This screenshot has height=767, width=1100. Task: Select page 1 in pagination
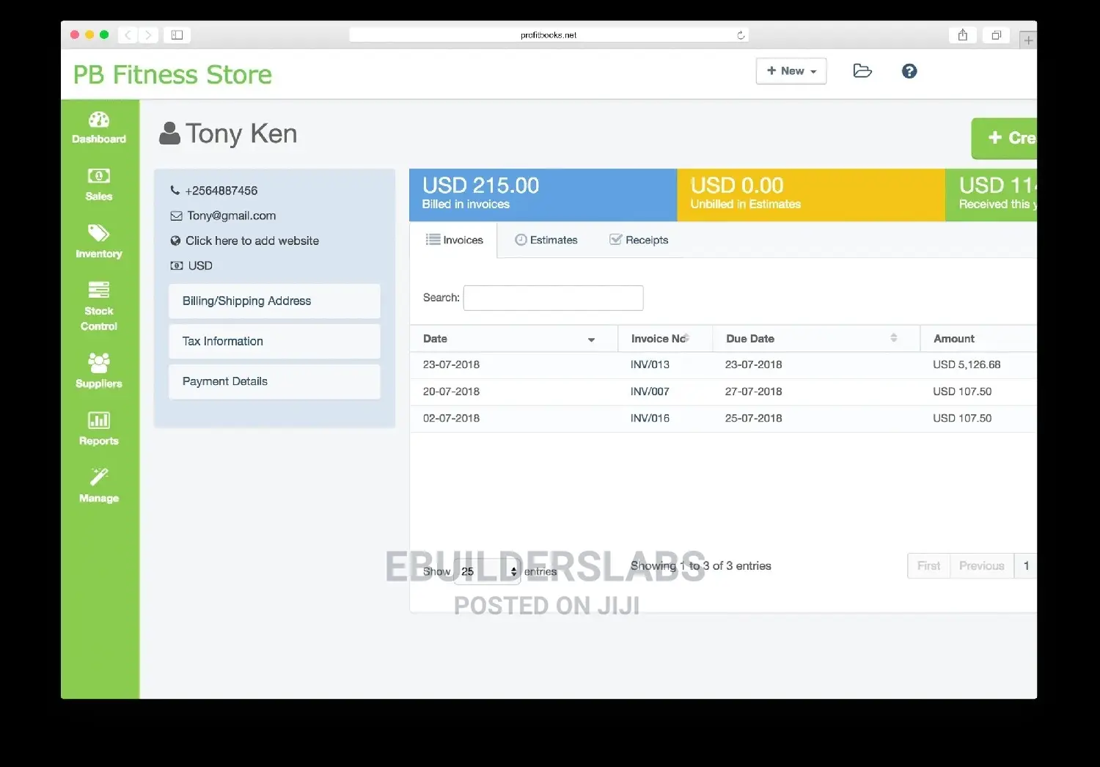(1026, 566)
